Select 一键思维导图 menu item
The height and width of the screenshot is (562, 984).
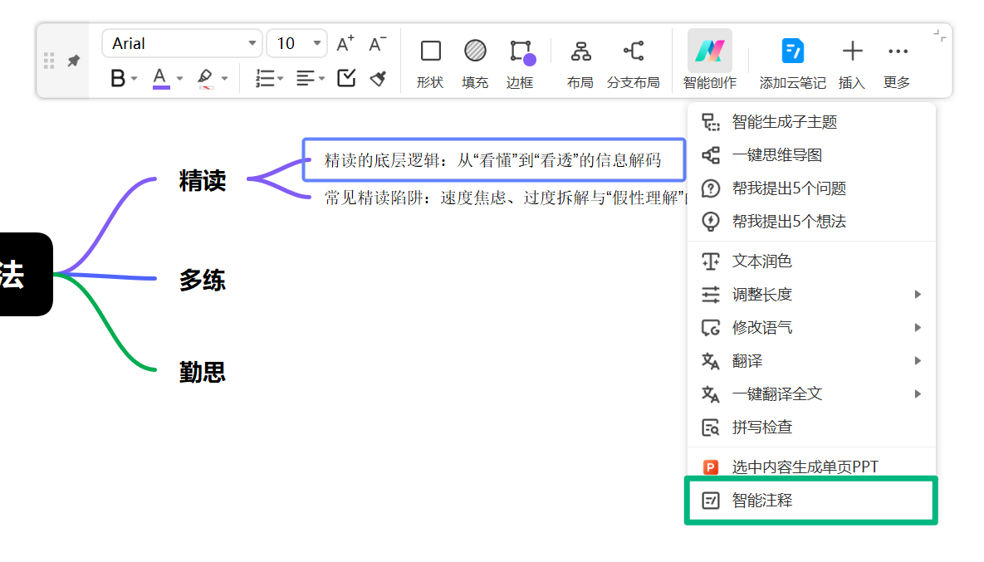click(811, 155)
